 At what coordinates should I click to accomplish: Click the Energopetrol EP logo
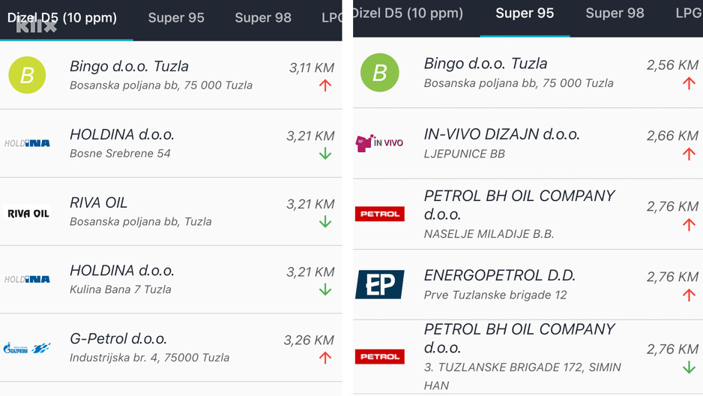click(x=379, y=284)
